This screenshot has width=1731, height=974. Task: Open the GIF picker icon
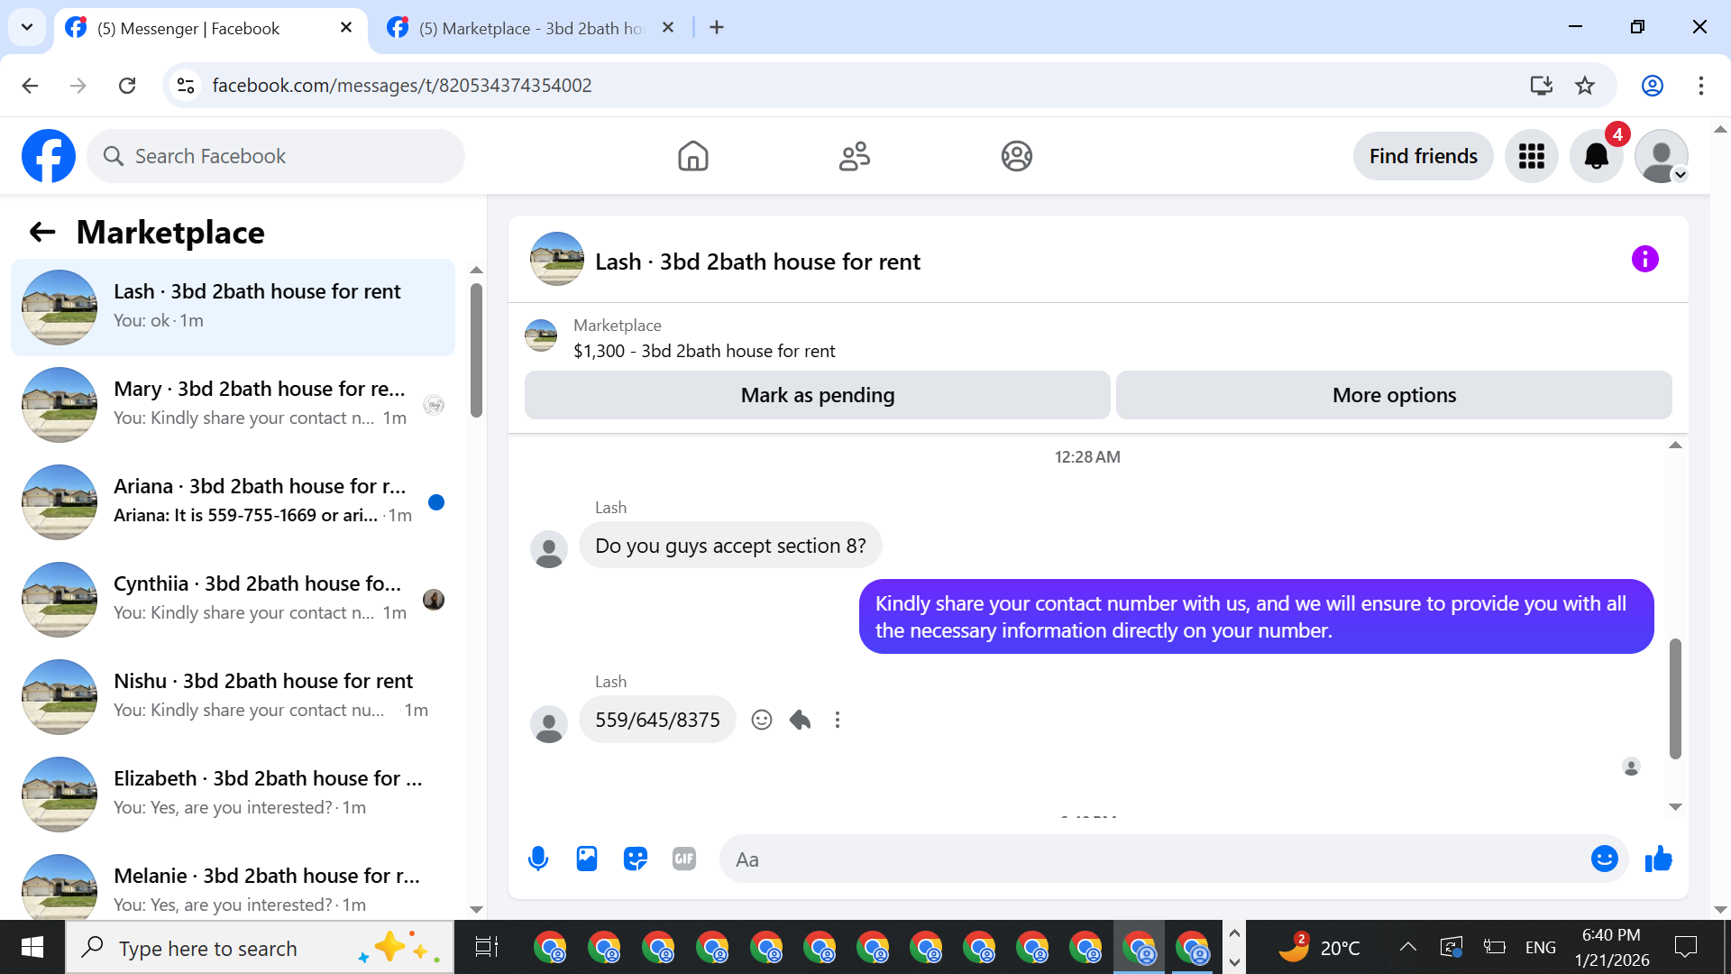pos(684,859)
